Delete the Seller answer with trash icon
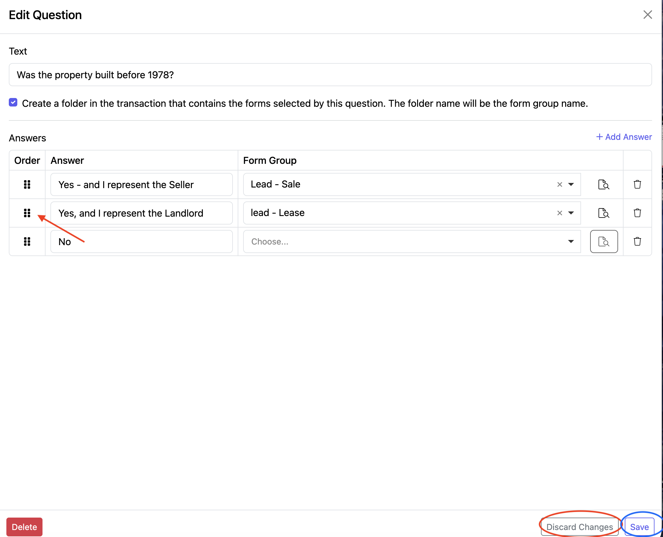The height and width of the screenshot is (537, 663). click(x=637, y=185)
